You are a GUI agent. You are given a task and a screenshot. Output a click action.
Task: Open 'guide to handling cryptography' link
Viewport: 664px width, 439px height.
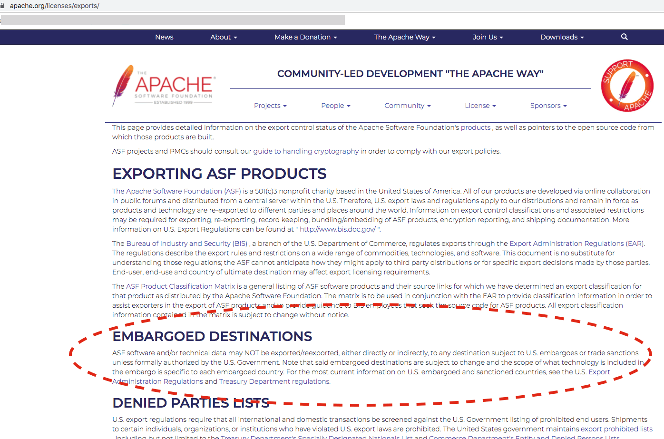(x=306, y=151)
